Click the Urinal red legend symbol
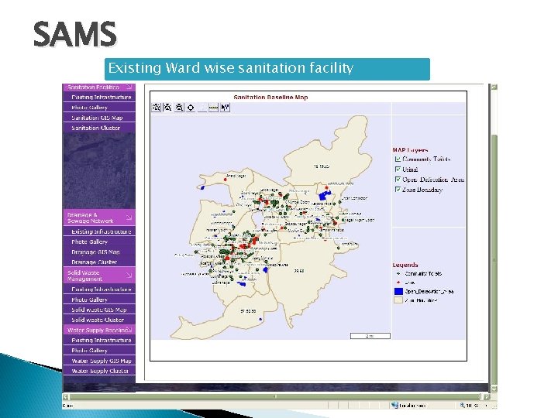Image resolution: width=558 pixels, height=418 pixels. coord(398,283)
